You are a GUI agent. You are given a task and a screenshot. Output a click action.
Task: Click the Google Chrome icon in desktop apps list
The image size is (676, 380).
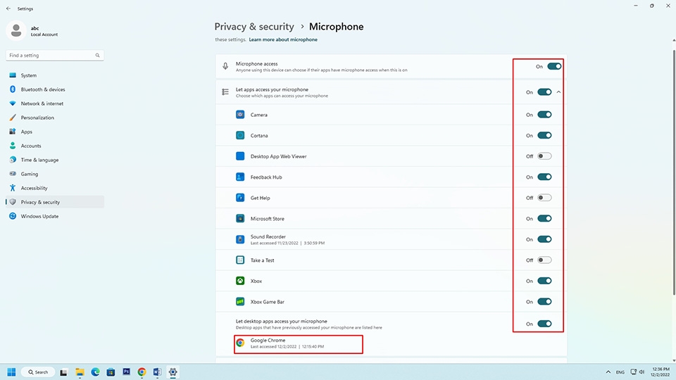click(240, 343)
